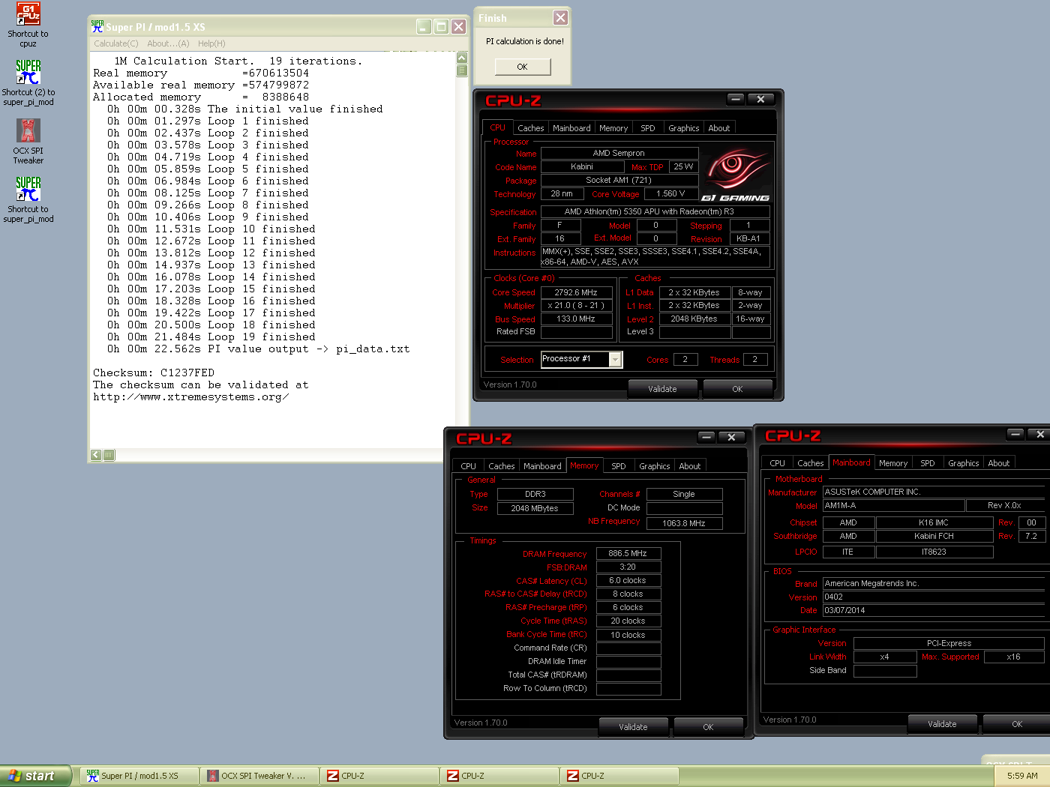Minimize the Super PI window
The width and height of the screenshot is (1050, 787).
(x=424, y=27)
